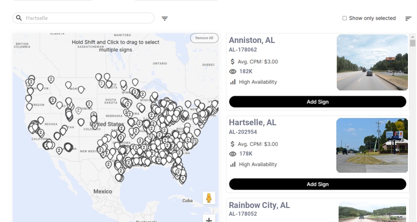This screenshot has width=417, height=222.
Task: Click the Remove All button on the map
Action: point(204,38)
